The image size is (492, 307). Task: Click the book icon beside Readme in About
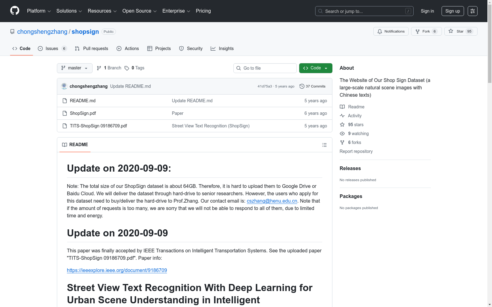(x=342, y=107)
